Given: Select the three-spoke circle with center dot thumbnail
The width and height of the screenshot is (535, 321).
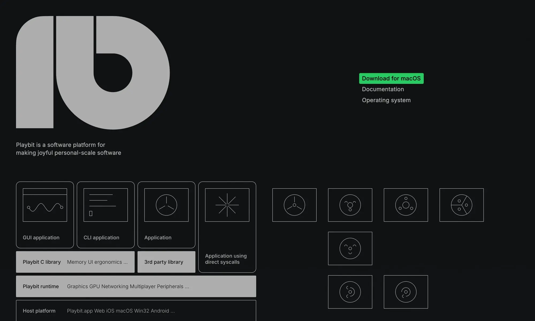Looking at the screenshot, I should [294, 205].
